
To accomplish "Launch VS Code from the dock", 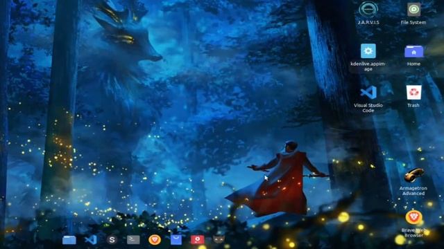I will point(91,240).
